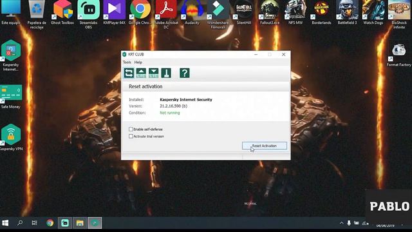Select the Streamlabs OBS desktop shortcut
This screenshot has height=232, width=412.
(89, 14)
